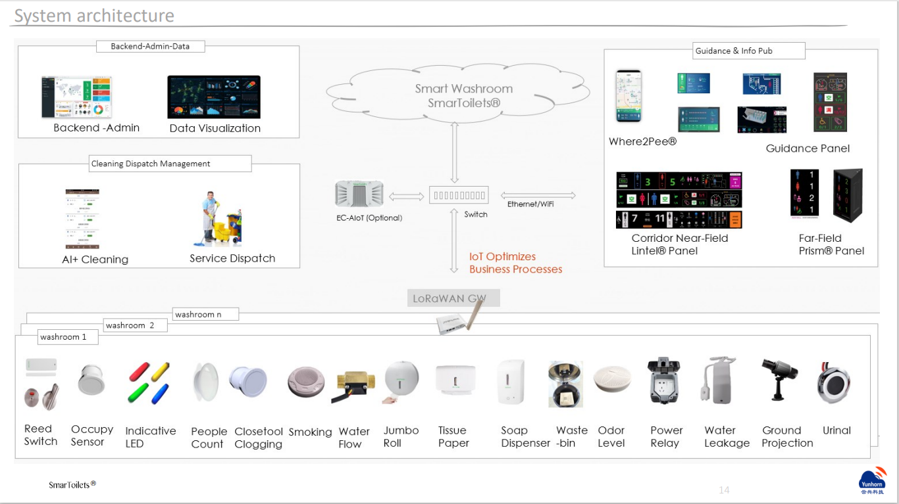
Task: Click the Service Dispatch caption
Action: pyautogui.click(x=232, y=258)
